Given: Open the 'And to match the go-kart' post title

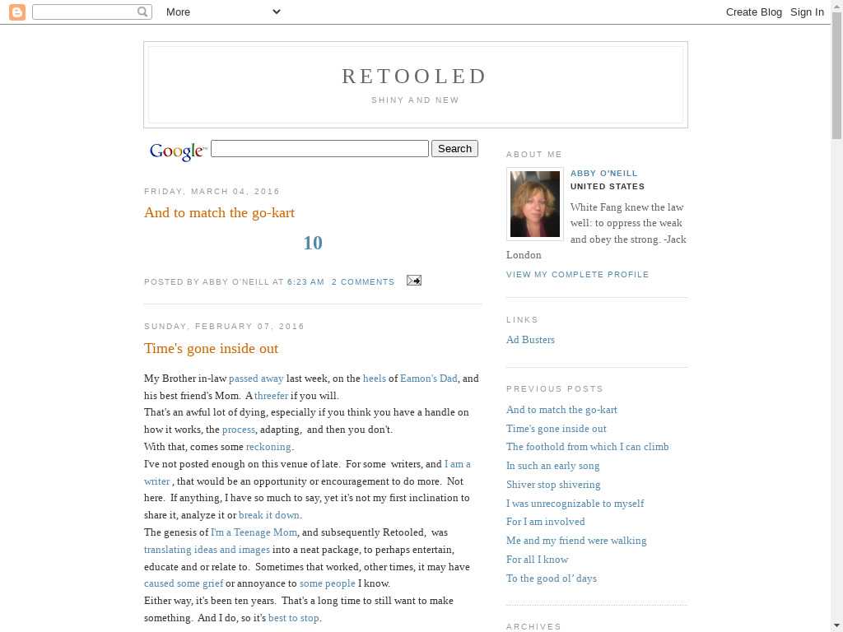Looking at the screenshot, I should tap(219, 212).
